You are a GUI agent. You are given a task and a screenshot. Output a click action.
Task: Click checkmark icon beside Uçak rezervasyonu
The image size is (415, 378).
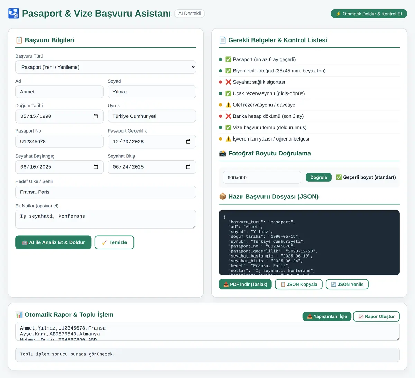click(228, 93)
